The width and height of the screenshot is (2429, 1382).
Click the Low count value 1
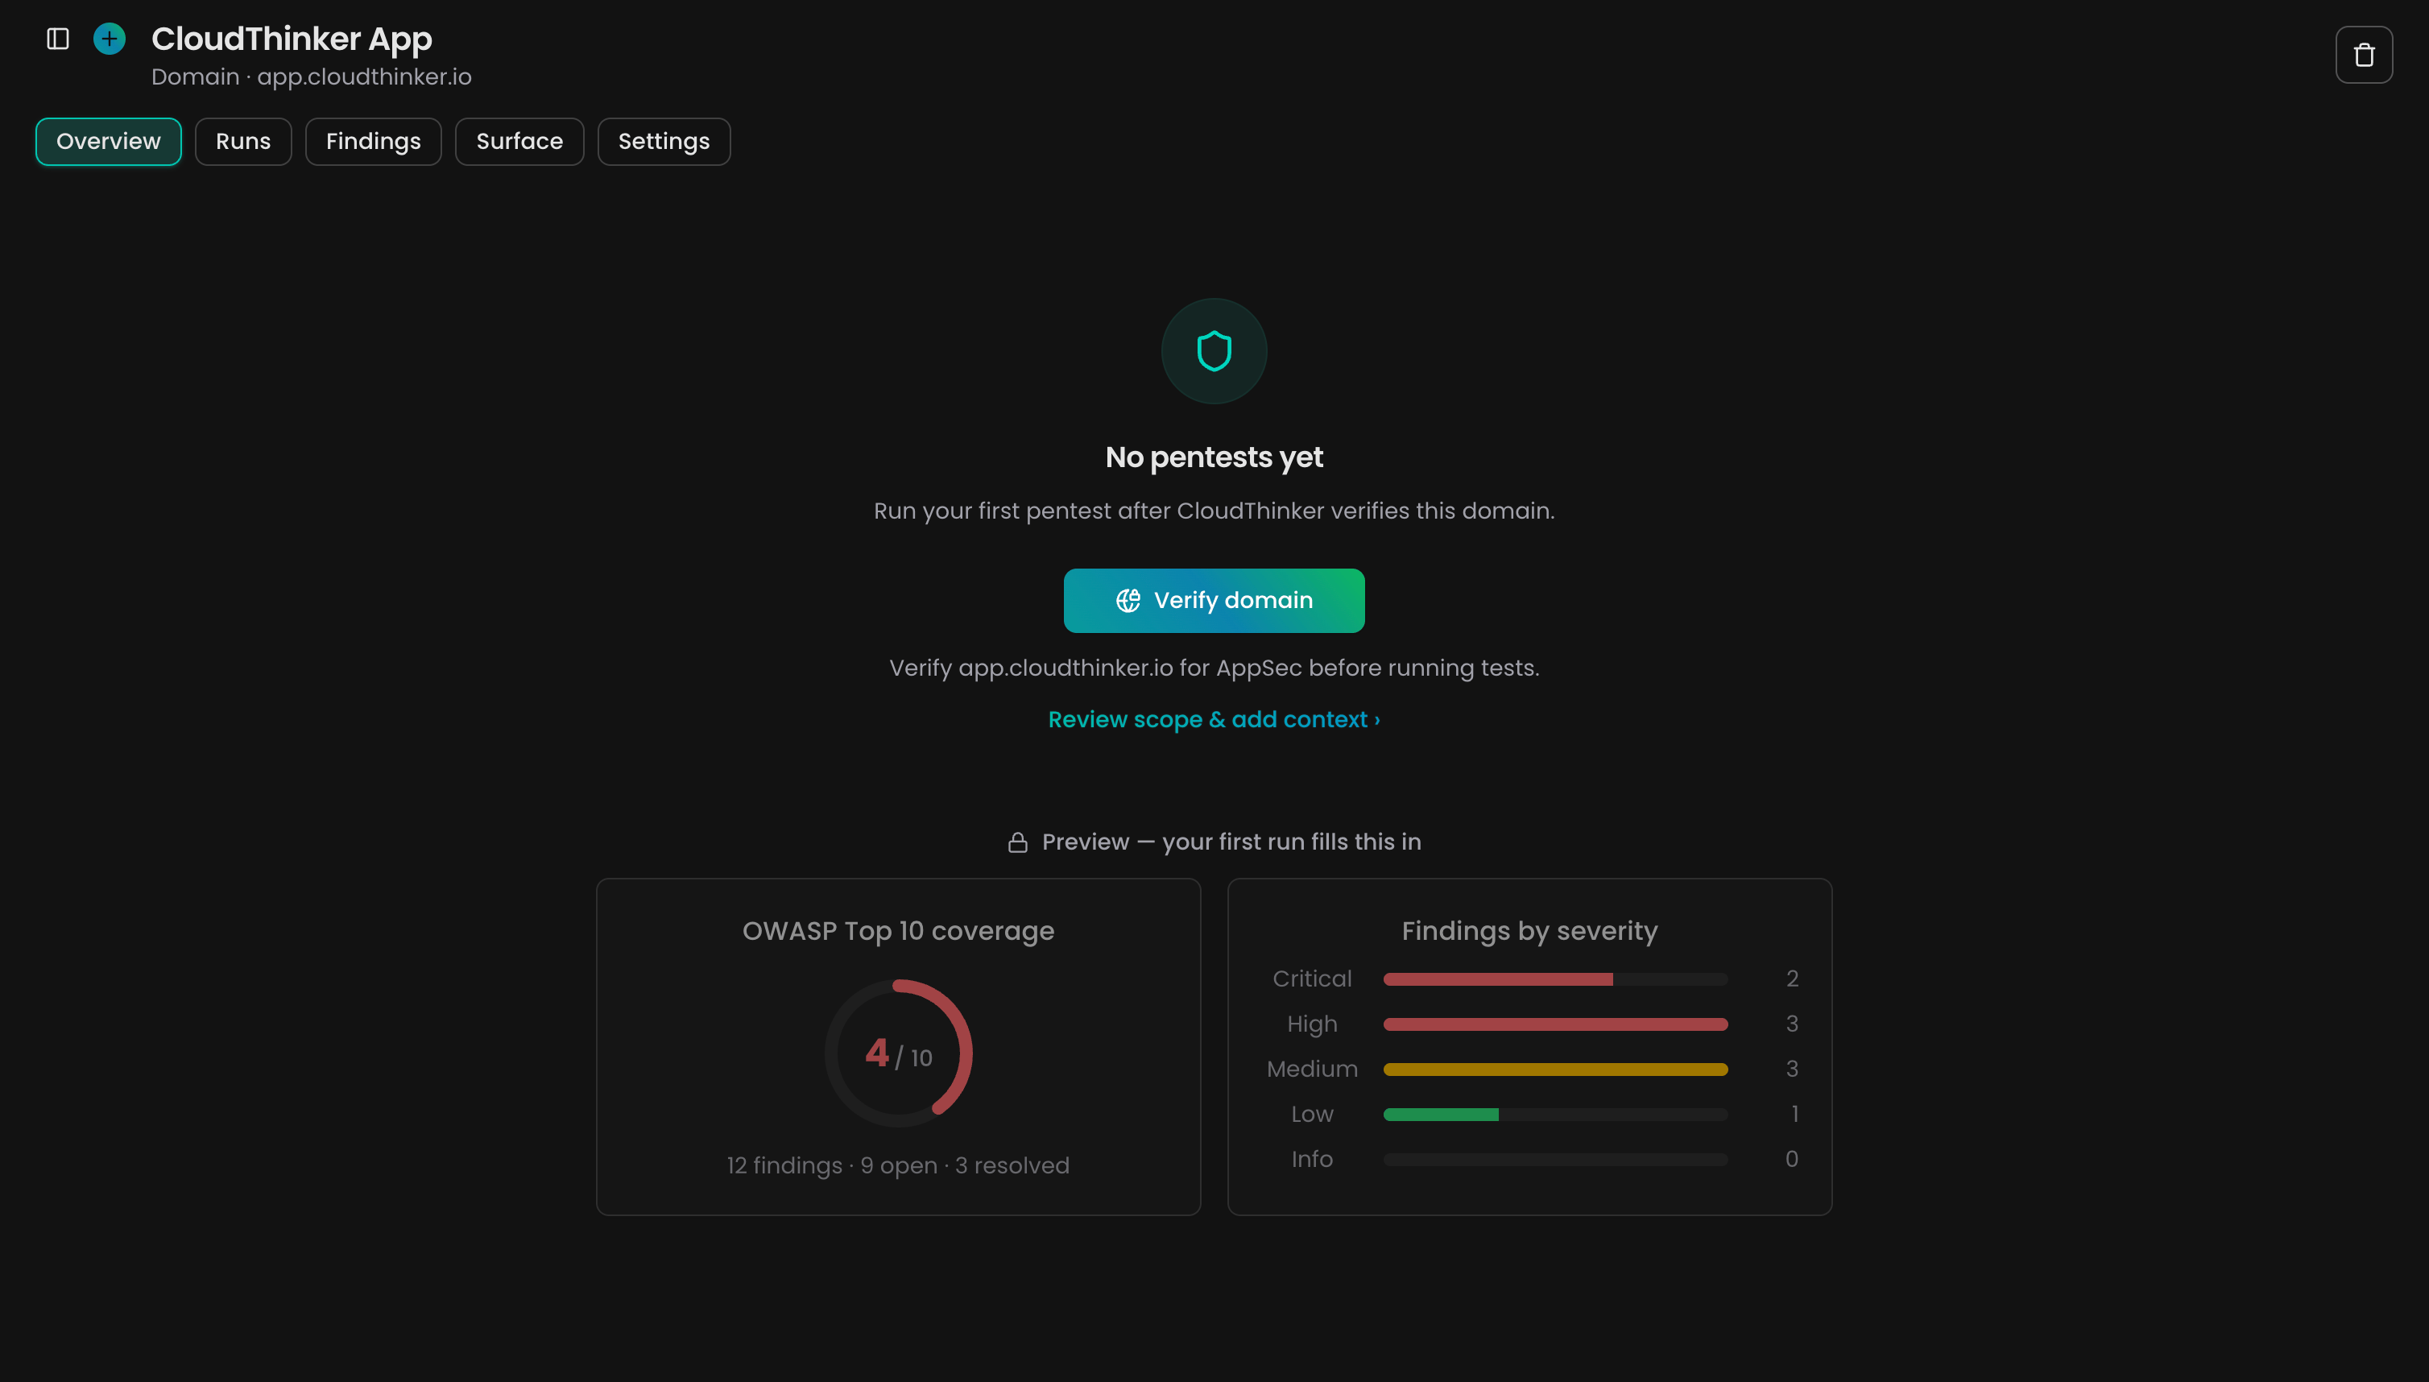tap(1794, 1115)
